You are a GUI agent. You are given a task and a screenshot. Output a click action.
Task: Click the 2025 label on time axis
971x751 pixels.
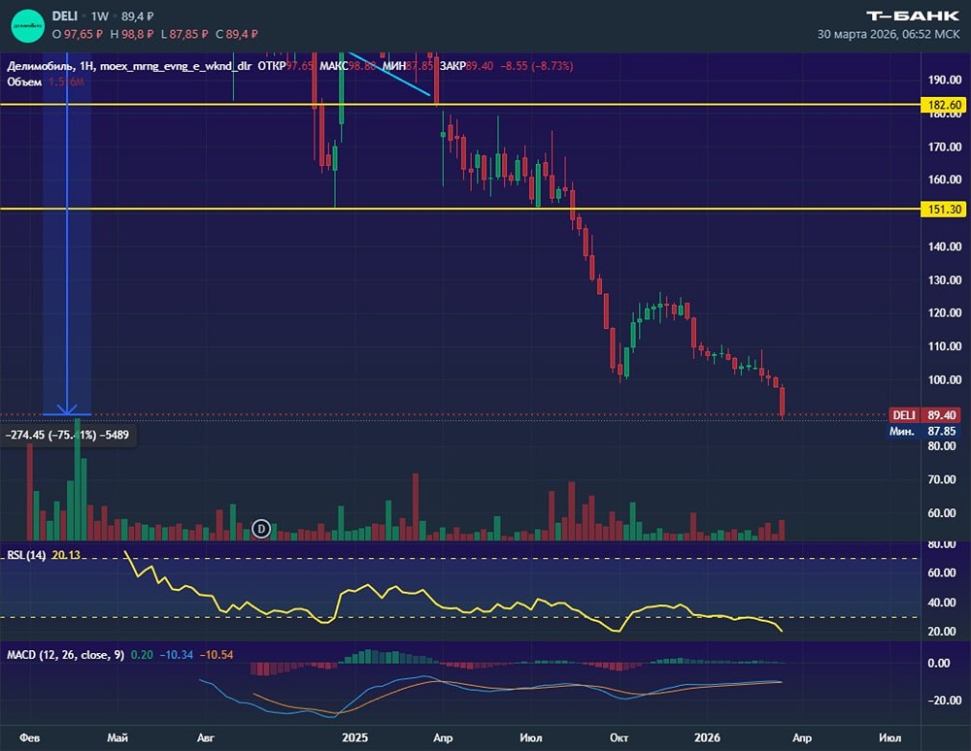(354, 737)
